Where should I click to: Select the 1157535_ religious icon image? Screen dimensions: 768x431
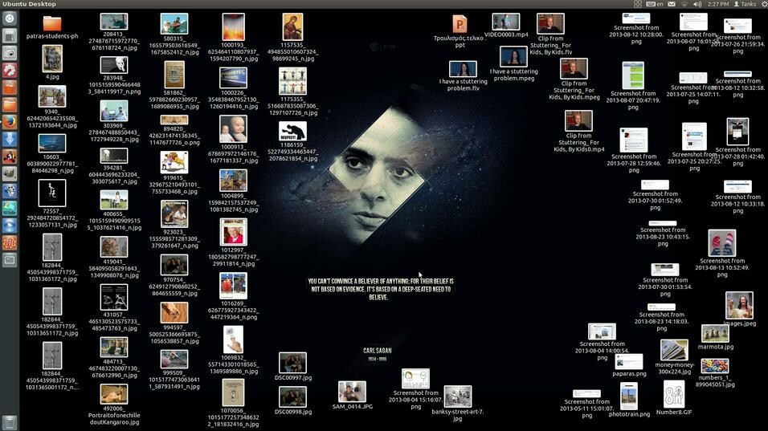click(x=292, y=38)
